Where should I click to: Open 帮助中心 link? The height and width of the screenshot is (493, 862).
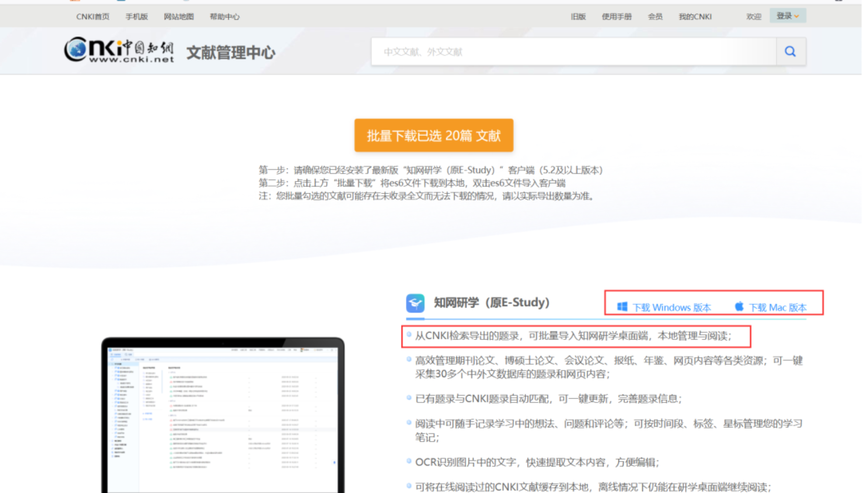[x=225, y=17]
